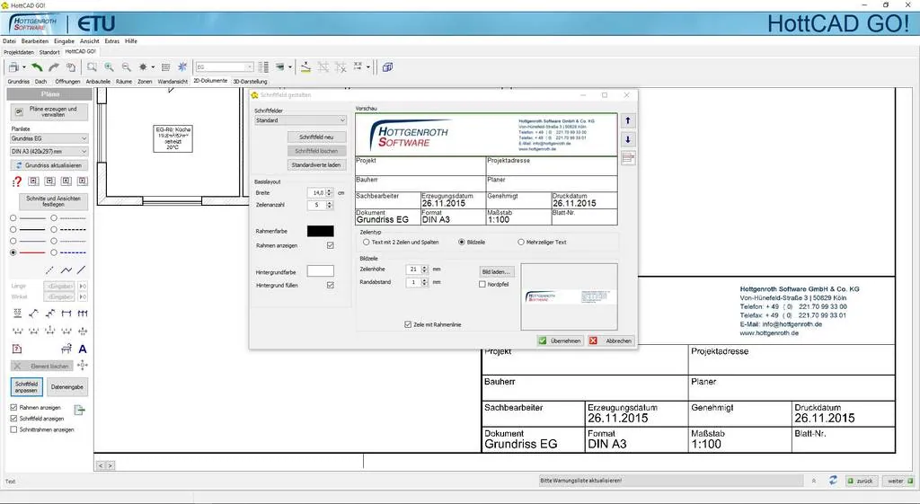Move title block row up with arrow
The image size is (920, 504).
627,120
